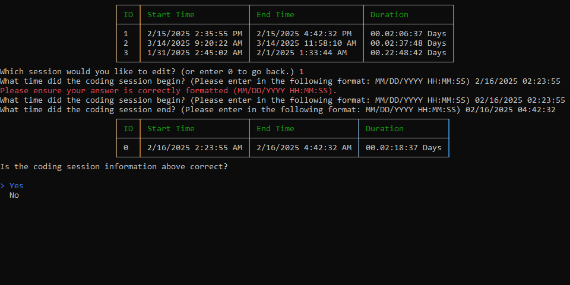The height and width of the screenshot is (285, 570).
Task: Click duration 00.02:37:48 Days
Action: coord(408,43)
